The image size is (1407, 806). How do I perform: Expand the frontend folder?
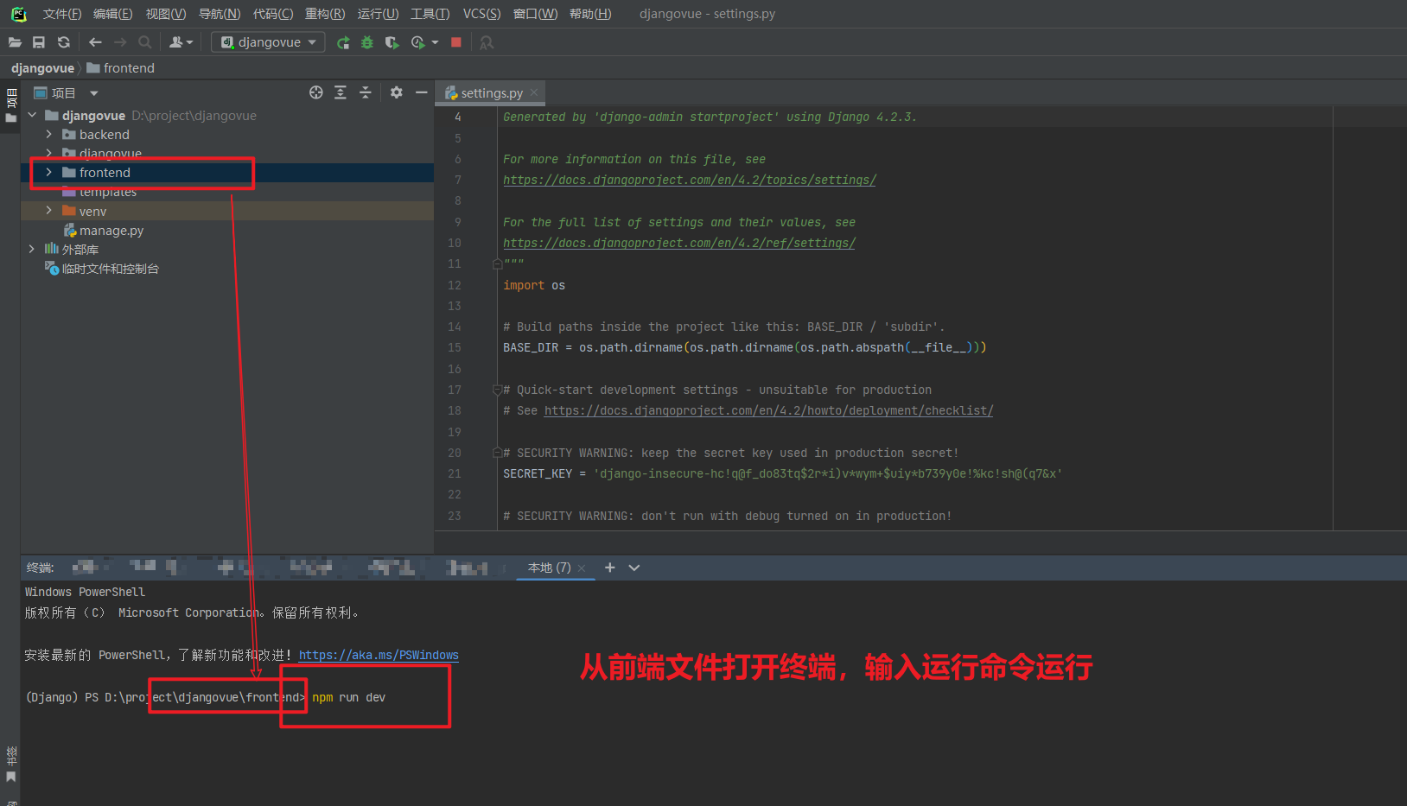pos(49,172)
